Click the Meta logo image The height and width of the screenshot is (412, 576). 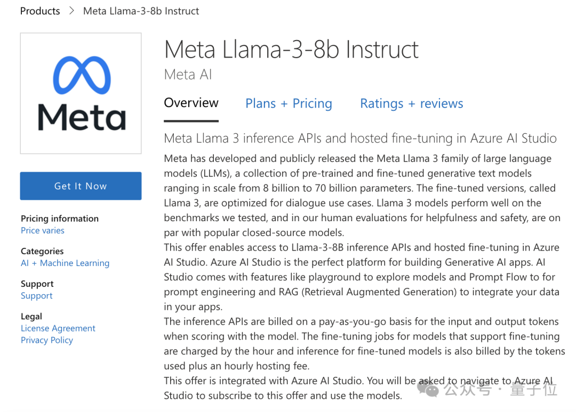click(x=81, y=93)
